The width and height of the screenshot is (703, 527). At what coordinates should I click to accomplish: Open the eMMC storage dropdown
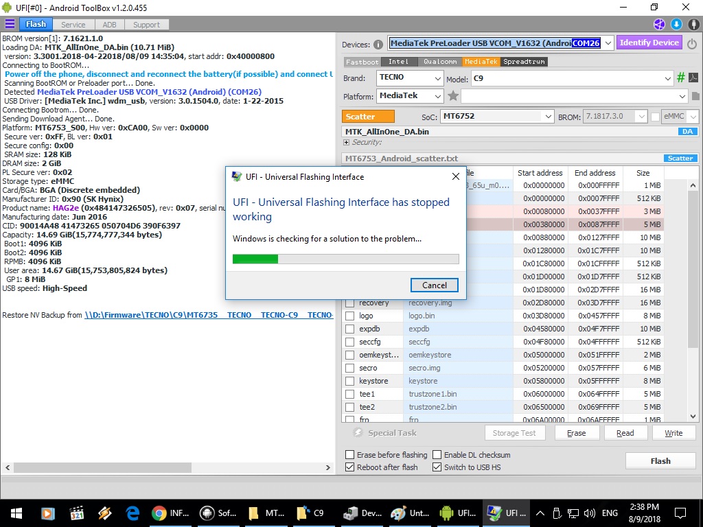(693, 117)
